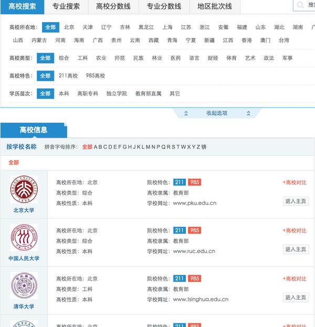The width and height of the screenshot is (315, 327).
Task: Sort schools by pinyin letter Z
Action: [198, 147]
